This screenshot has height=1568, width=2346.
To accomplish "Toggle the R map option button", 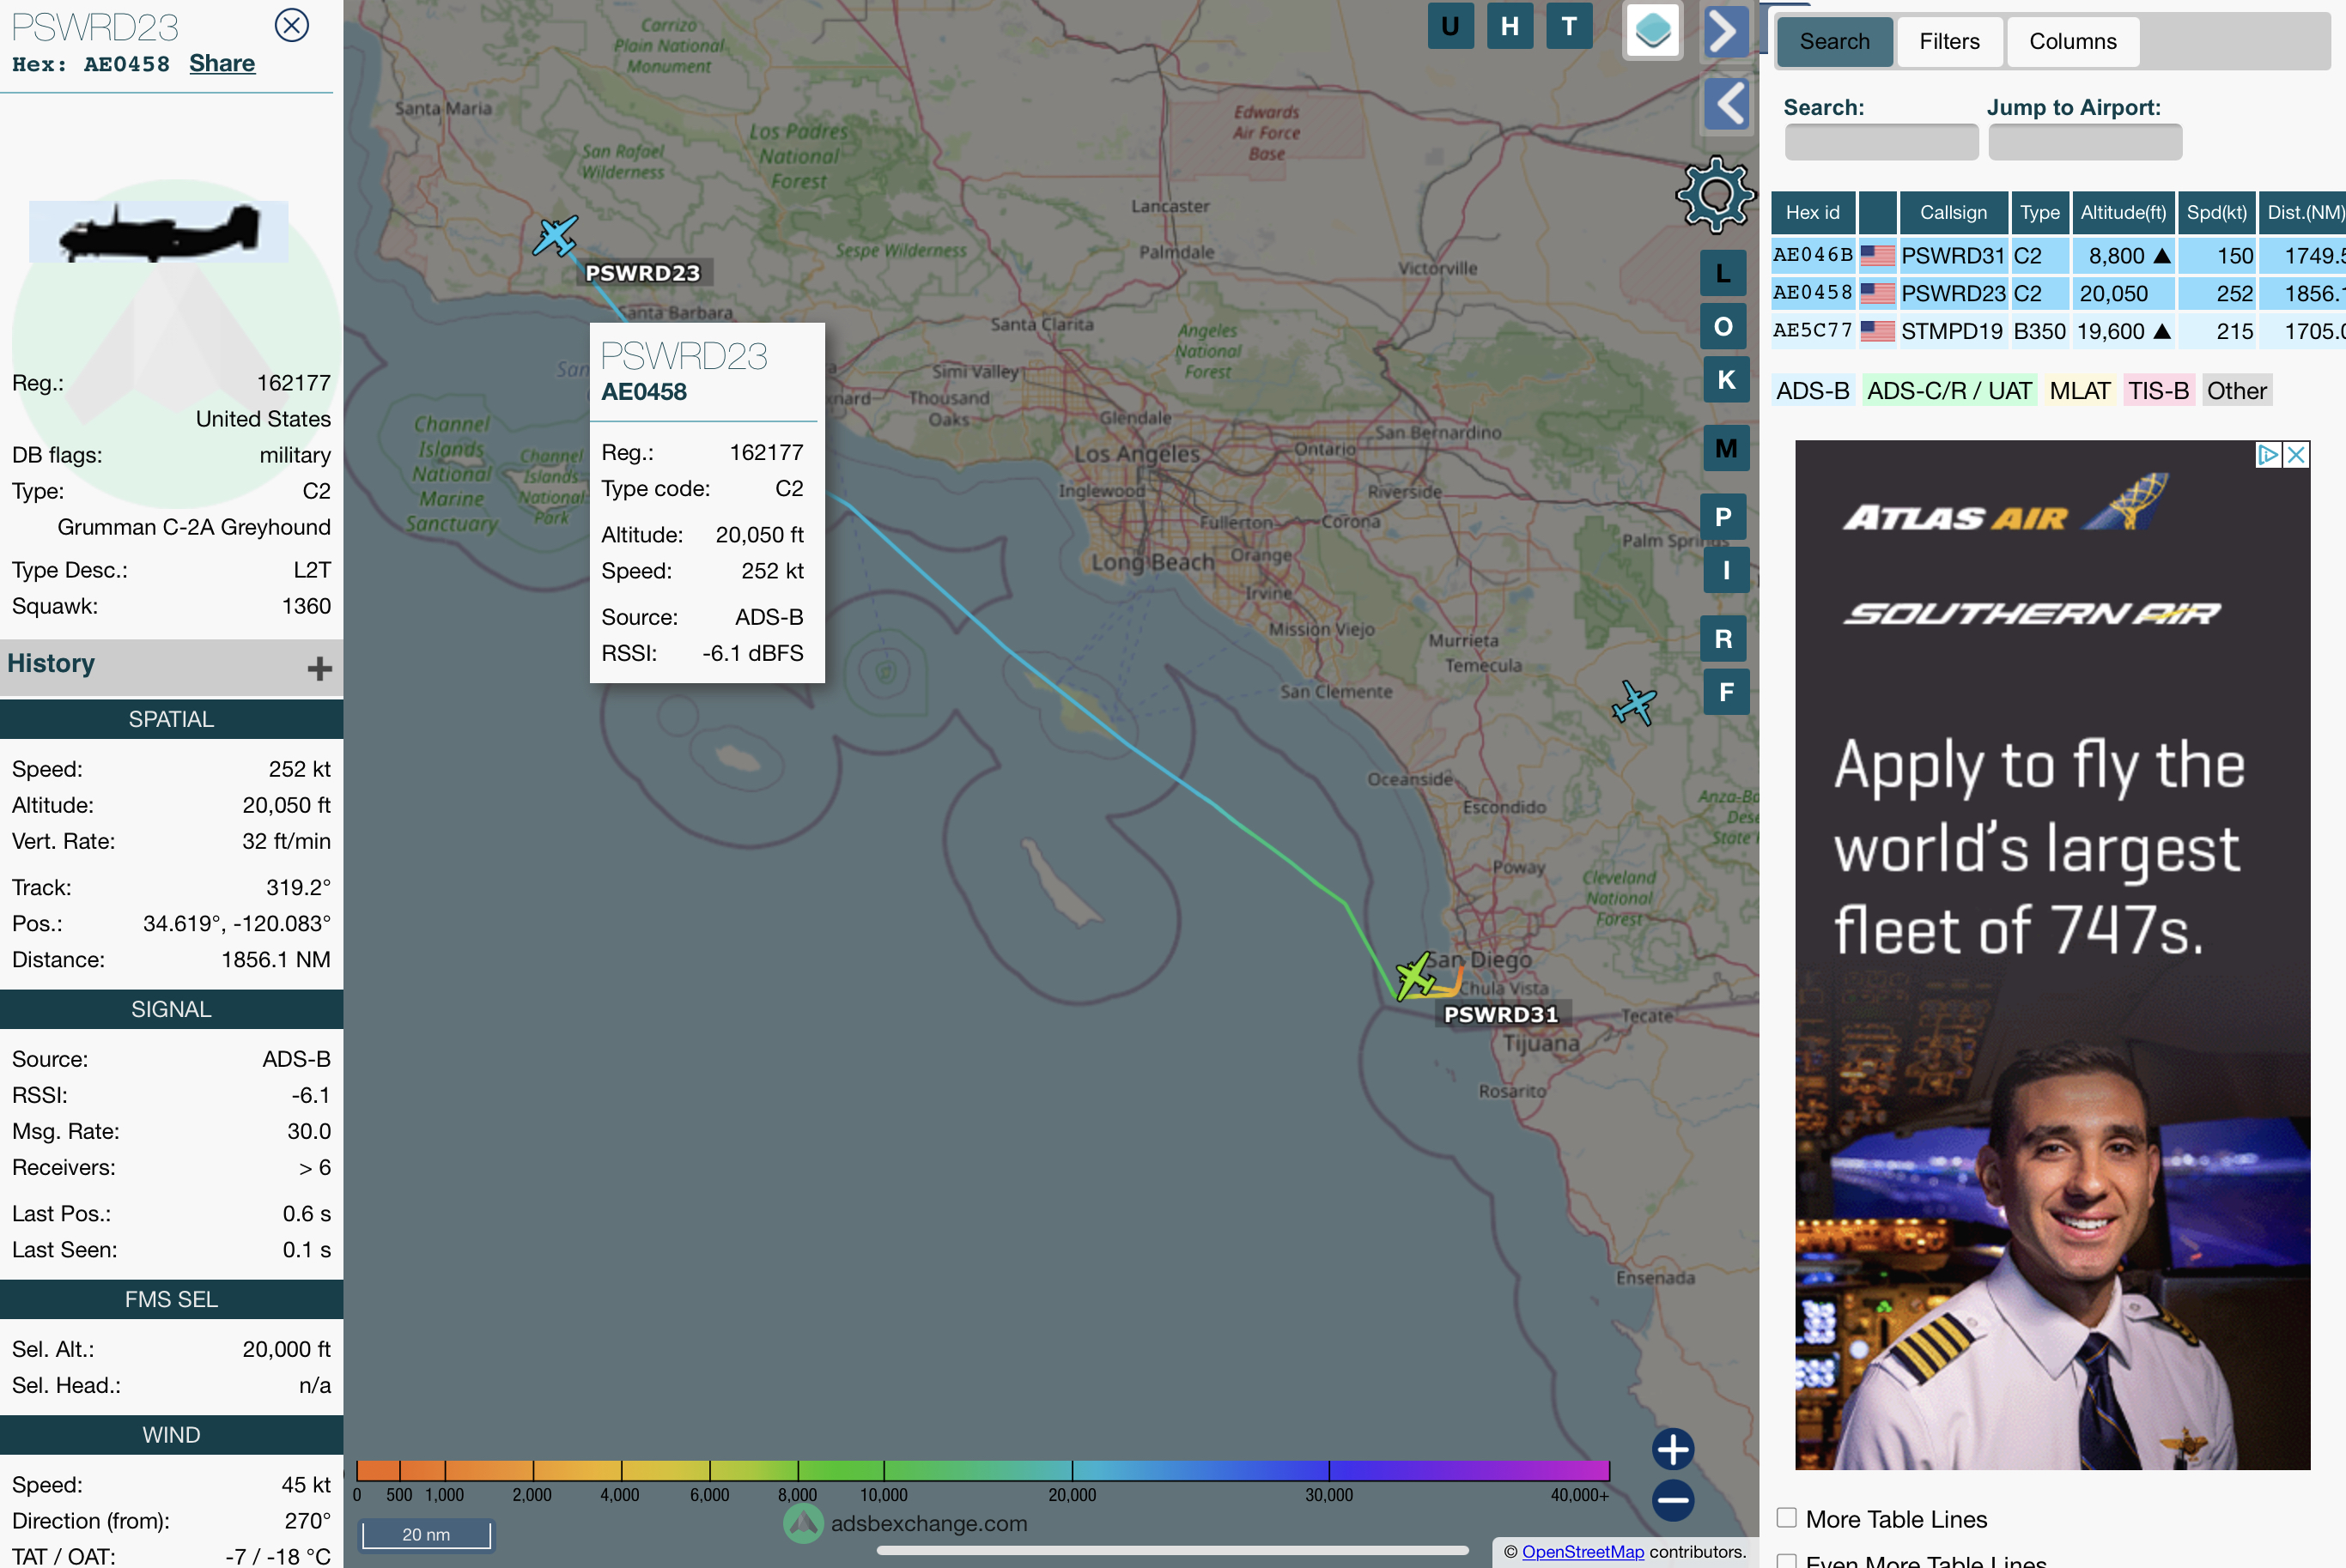I will coord(1723,639).
